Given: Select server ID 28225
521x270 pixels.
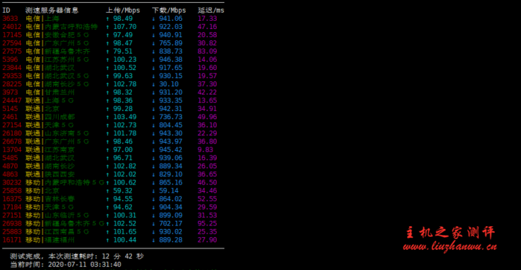Looking at the screenshot, I should coord(12,84).
